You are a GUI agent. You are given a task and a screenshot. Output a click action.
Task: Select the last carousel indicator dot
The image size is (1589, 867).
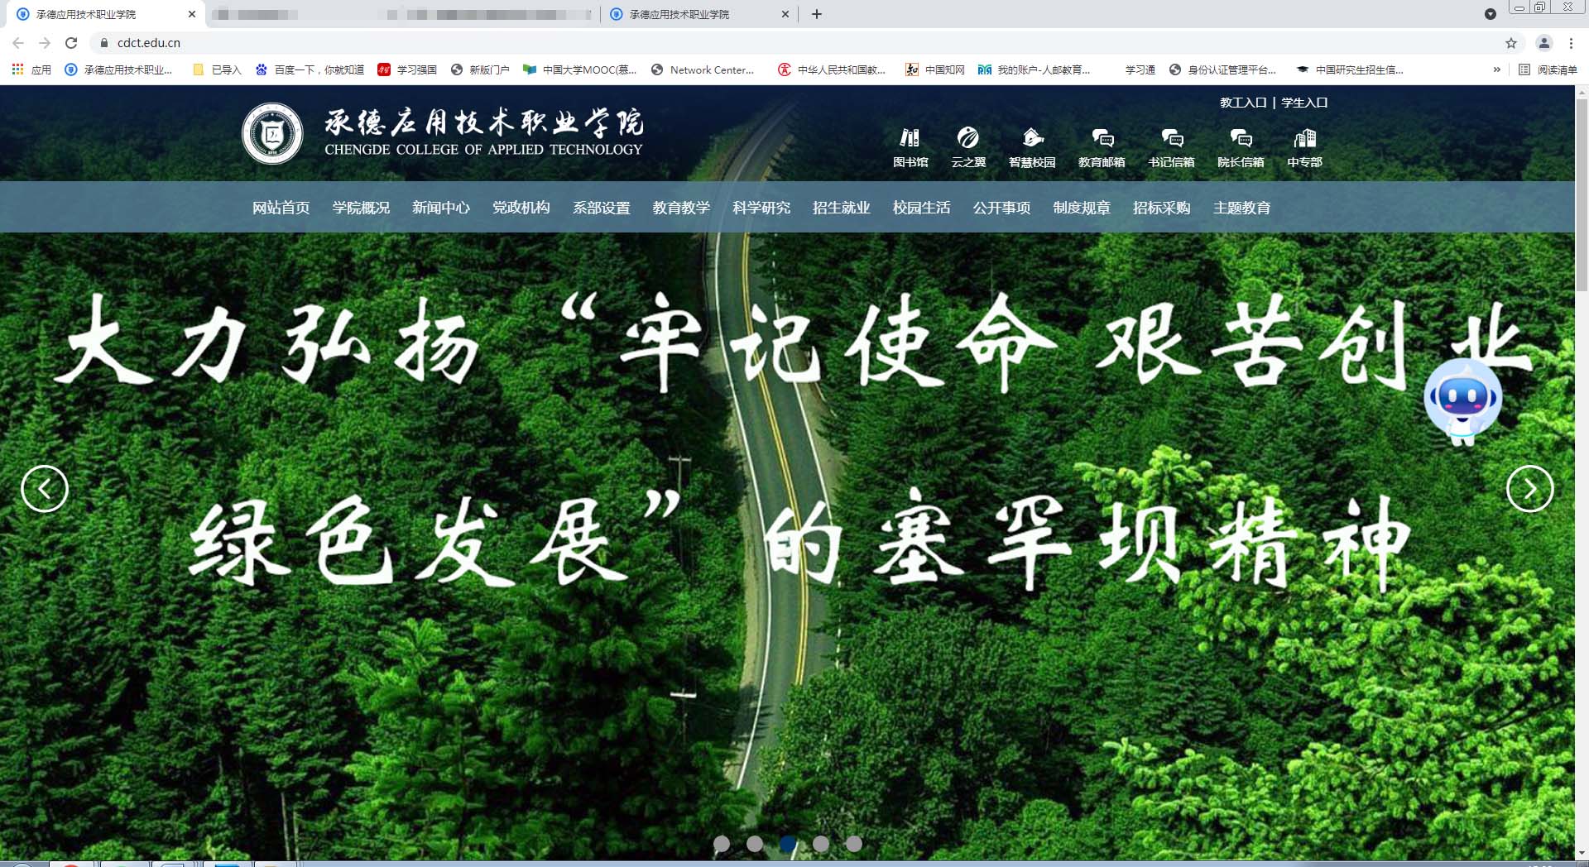(854, 843)
